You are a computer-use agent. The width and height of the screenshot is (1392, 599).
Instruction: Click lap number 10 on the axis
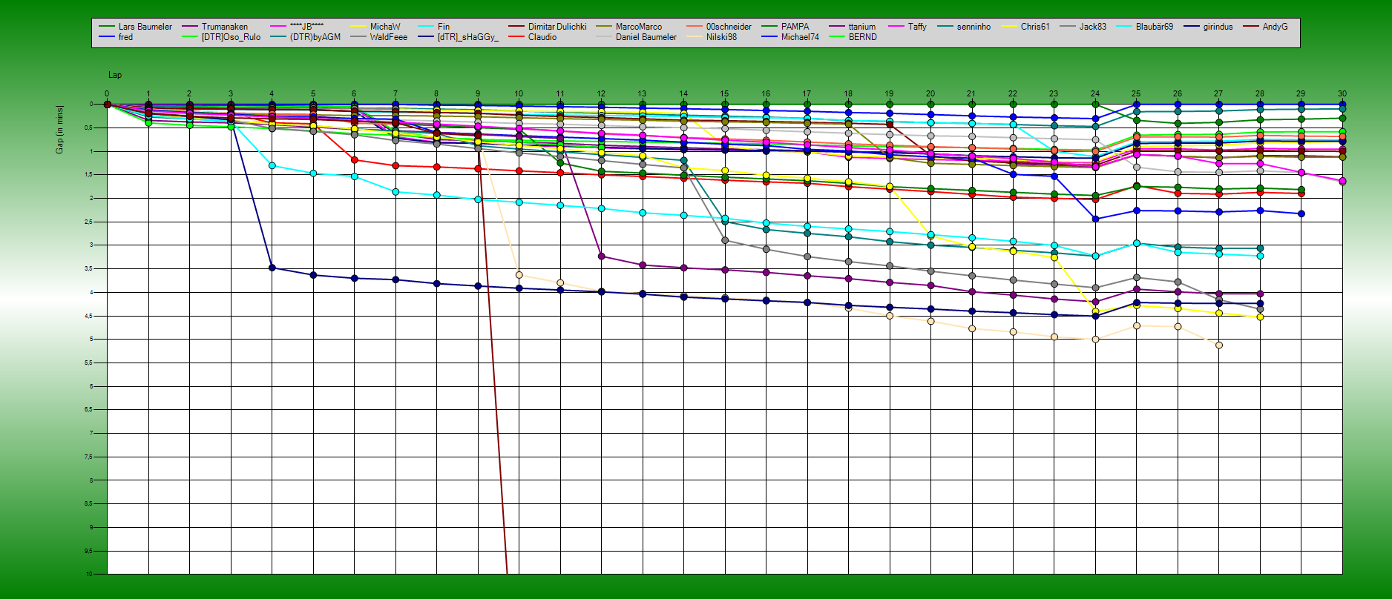point(519,94)
